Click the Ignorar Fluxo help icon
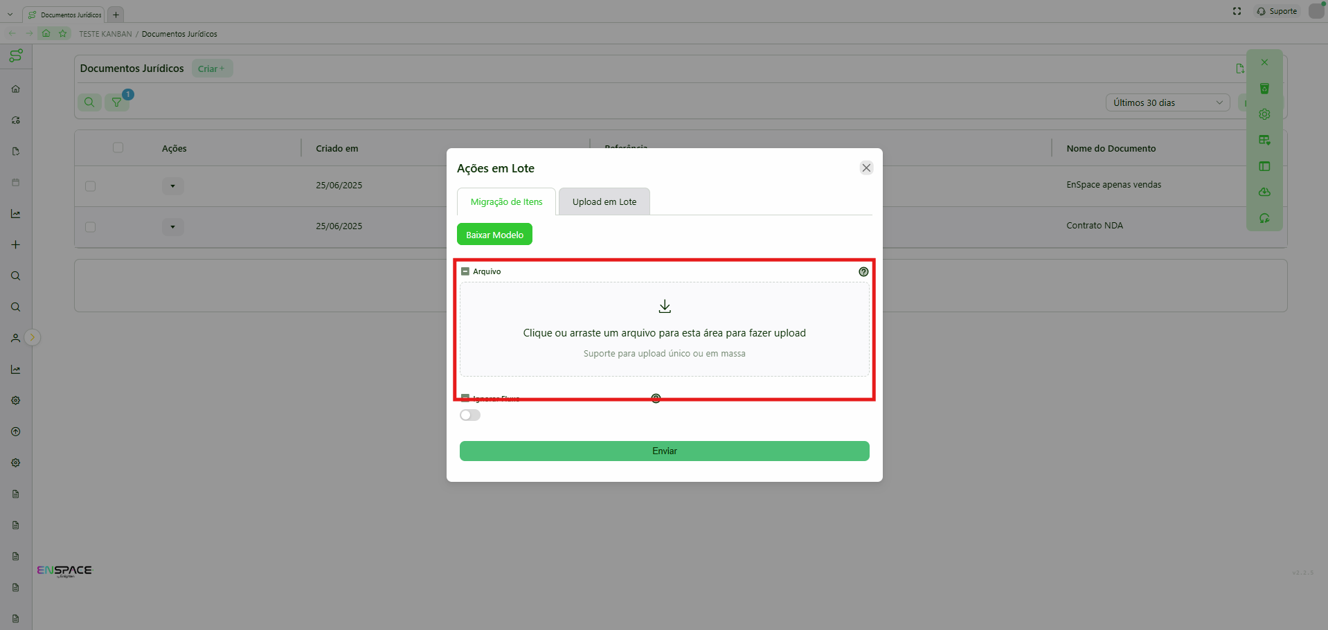Viewport: 1328px width, 630px height. (x=656, y=398)
